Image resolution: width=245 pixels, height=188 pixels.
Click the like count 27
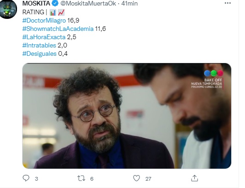click(148, 179)
